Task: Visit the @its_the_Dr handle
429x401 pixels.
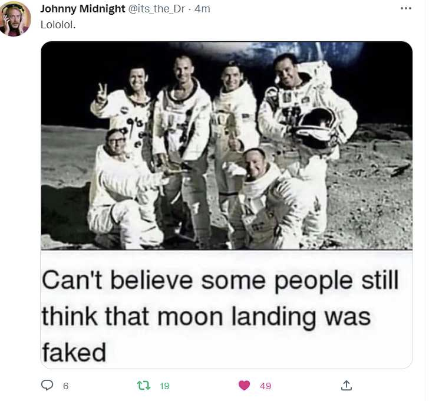Action: tap(157, 9)
